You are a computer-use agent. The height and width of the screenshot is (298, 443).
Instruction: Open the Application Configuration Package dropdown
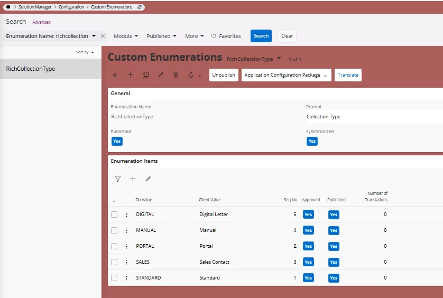point(287,75)
